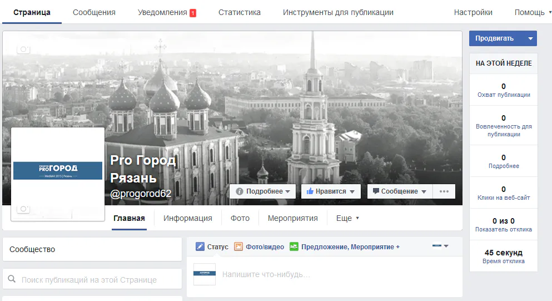552x301 pixels.
Task: Expand the Продвигать dropdown arrow
Action: 530,38
